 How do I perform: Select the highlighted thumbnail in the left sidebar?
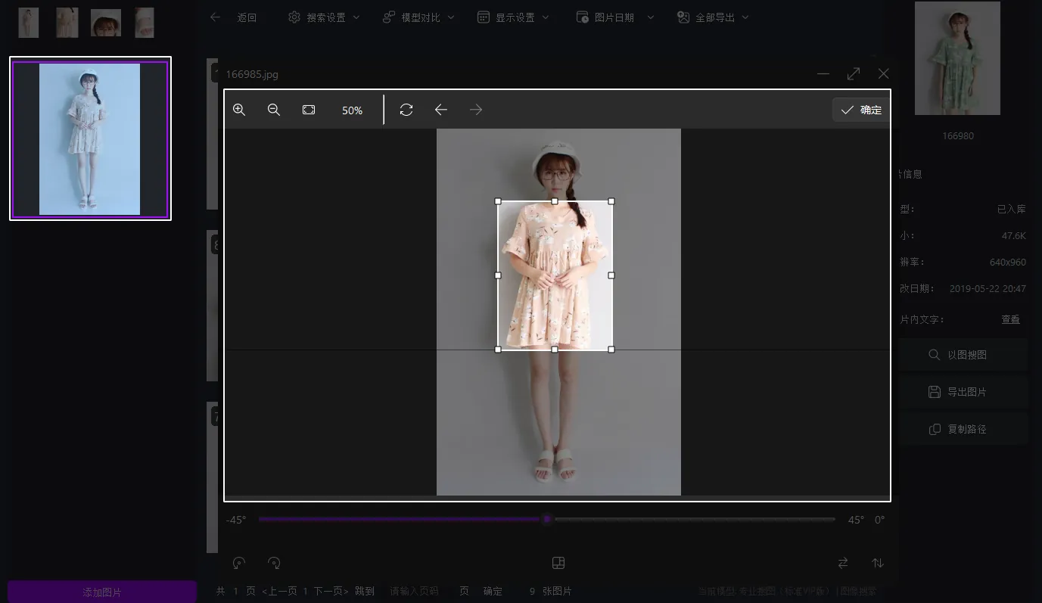coord(89,138)
